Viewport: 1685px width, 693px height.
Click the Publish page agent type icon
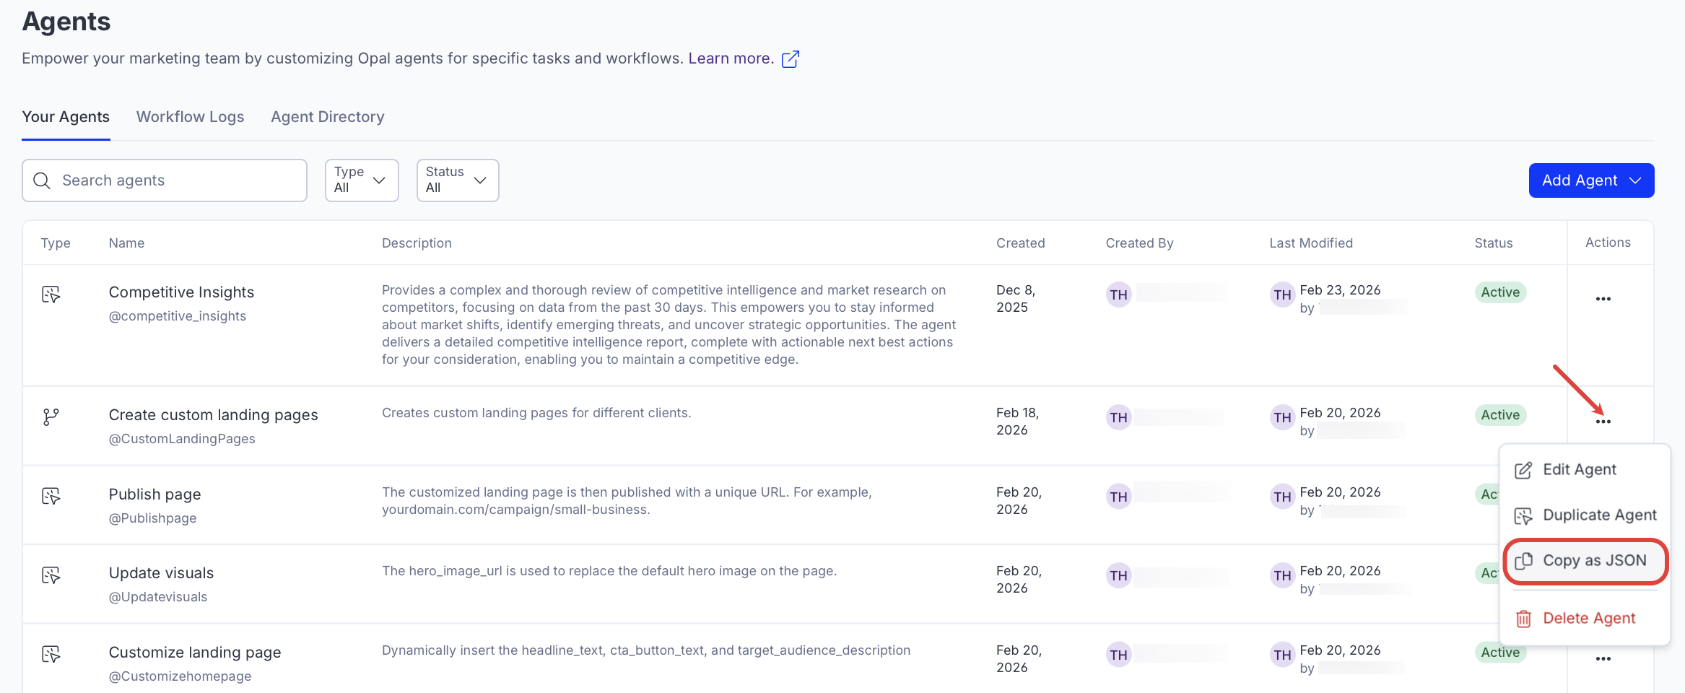(x=51, y=497)
